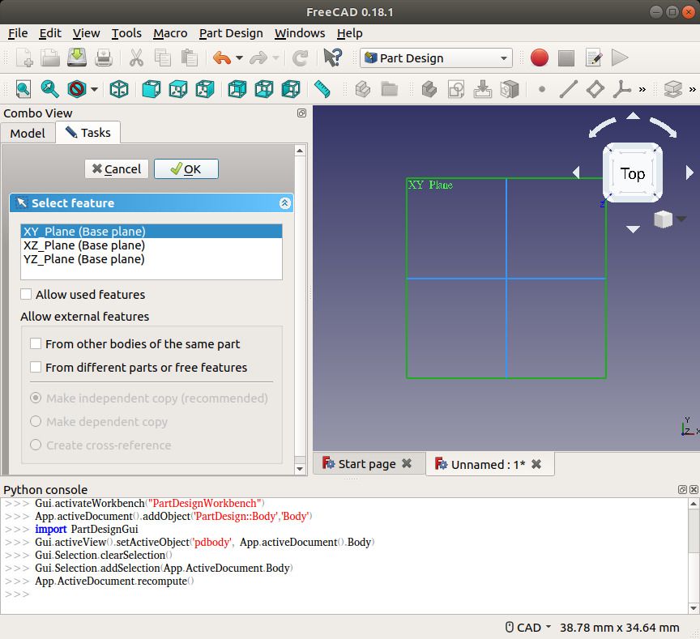Select the Measure distance ruler tool
Viewport: 700px width, 639px height.
pyautogui.click(x=322, y=89)
